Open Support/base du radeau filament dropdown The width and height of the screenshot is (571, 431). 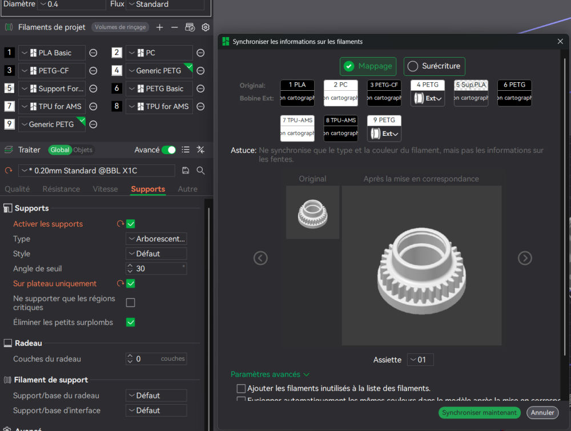[156, 396]
